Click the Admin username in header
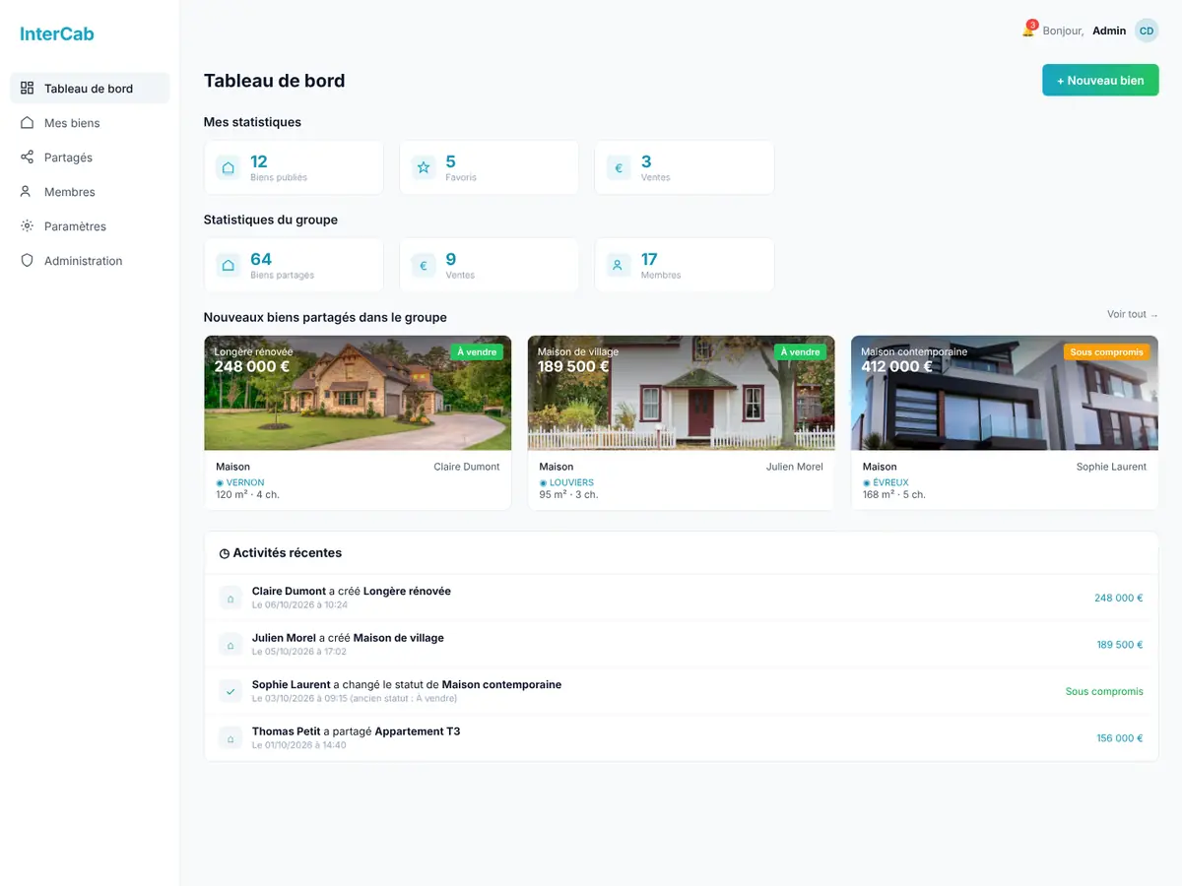The image size is (1182, 886). coord(1109,31)
